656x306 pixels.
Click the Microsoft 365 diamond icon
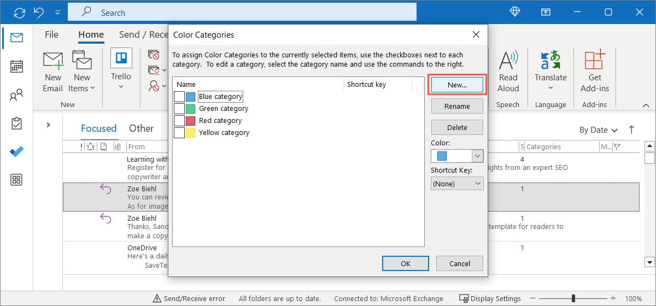pos(516,12)
